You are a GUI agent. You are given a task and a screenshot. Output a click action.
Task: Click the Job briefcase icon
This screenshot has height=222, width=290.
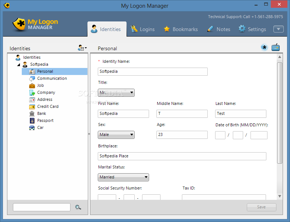tap(32, 86)
